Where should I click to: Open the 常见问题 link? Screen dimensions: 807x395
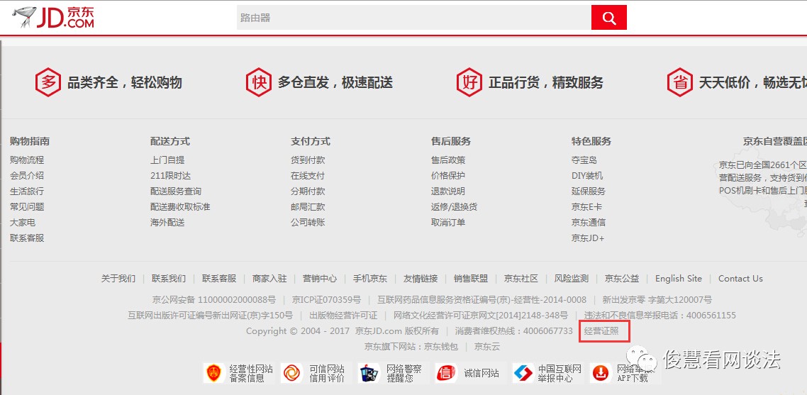(x=27, y=206)
